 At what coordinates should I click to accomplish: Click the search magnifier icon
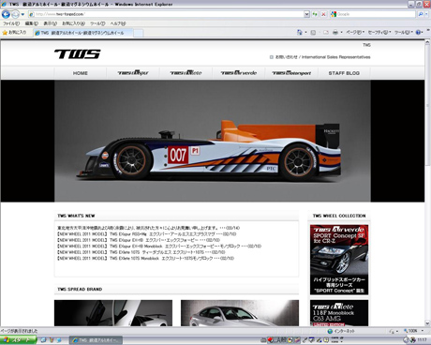pyautogui.click(x=421, y=14)
